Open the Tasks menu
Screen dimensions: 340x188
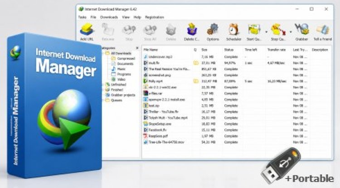82,17
